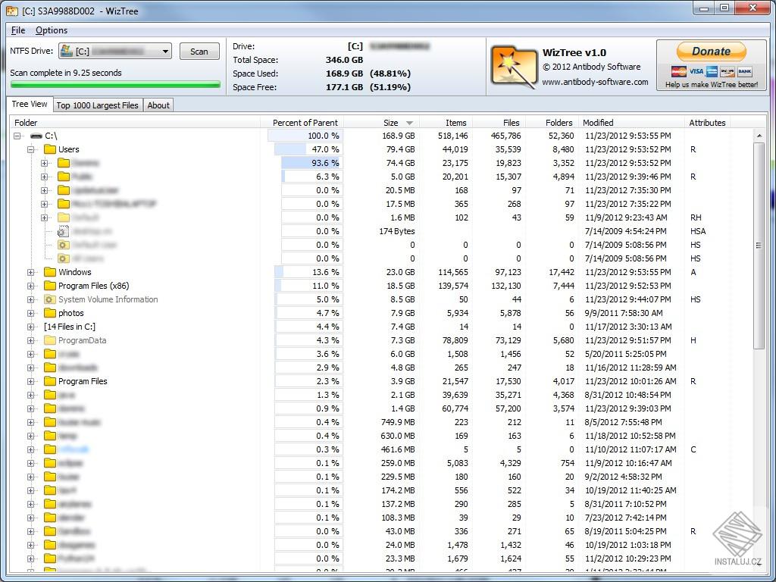This screenshot has height=582, width=776.
Task: Select the Users folder icon
Action: click(x=49, y=149)
